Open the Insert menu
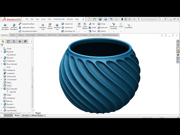This screenshot has height=135, width=180. tap(43, 19)
